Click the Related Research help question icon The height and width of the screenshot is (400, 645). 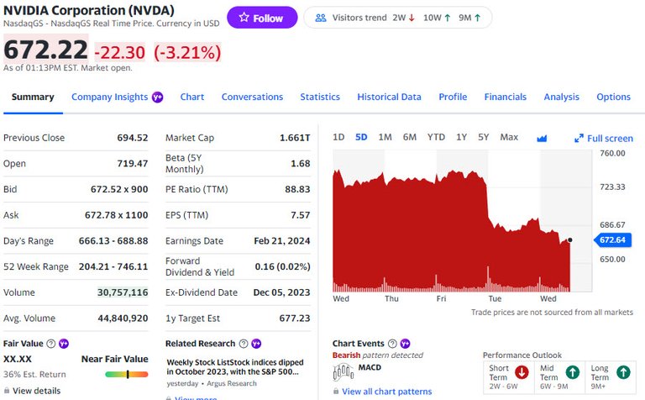pos(244,343)
